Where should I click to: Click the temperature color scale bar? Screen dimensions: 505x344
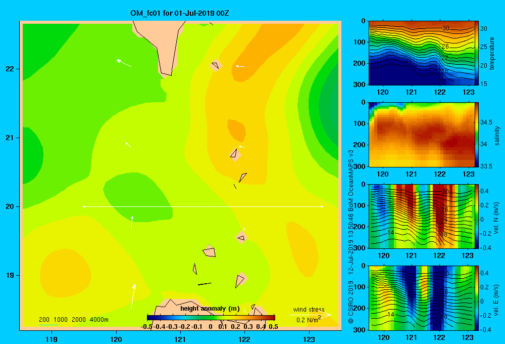tap(477, 53)
